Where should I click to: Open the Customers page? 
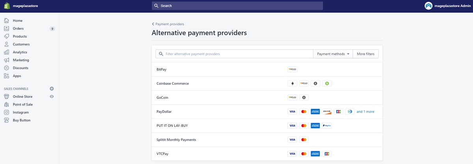(x=21, y=44)
